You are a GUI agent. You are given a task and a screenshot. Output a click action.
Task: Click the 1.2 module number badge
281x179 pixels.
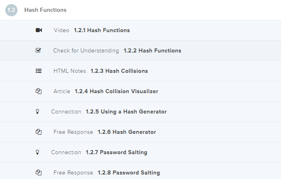pyautogui.click(x=11, y=10)
